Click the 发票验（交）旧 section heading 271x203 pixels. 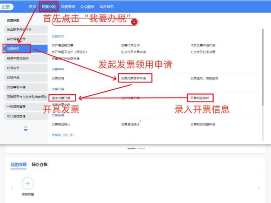63,135
